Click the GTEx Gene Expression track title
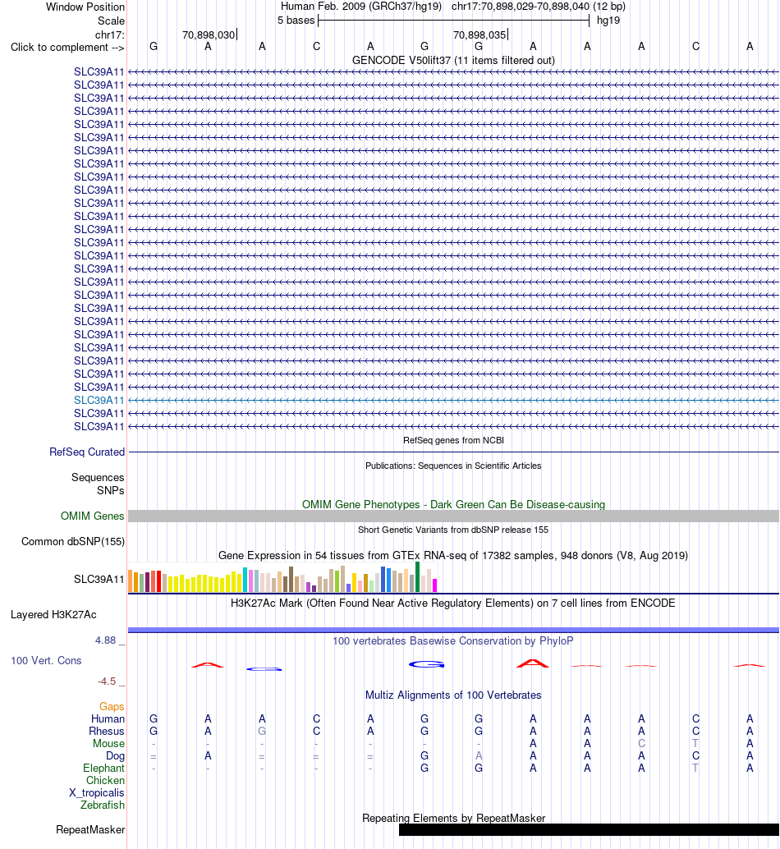 click(x=453, y=555)
